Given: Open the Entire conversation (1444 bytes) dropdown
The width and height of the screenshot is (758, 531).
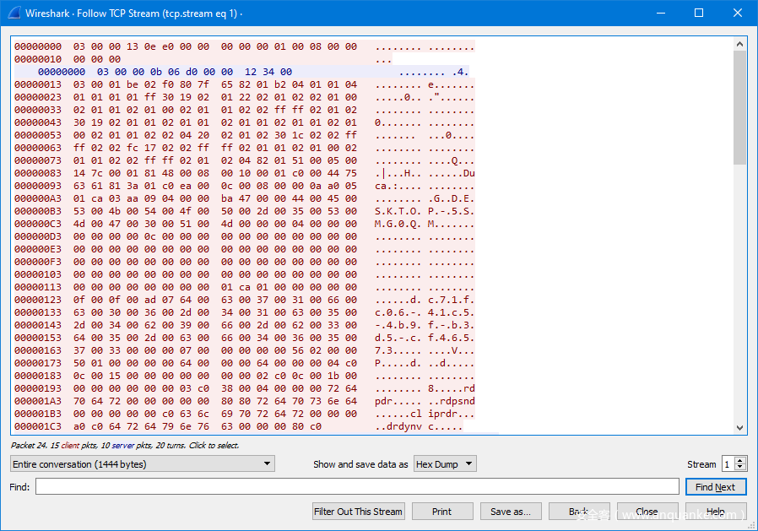Looking at the screenshot, I should coord(142,463).
